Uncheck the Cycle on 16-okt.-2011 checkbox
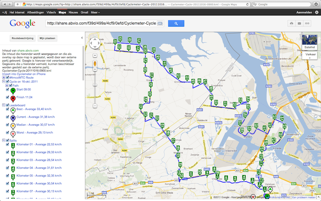 click(x=8, y=82)
